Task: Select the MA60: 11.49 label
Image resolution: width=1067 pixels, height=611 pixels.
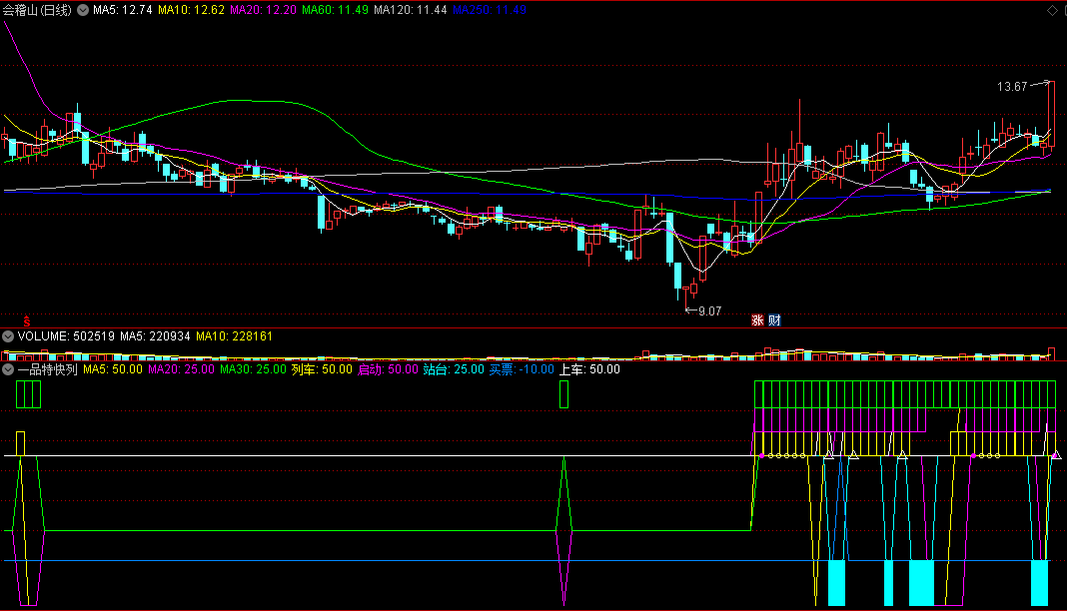Action: pyautogui.click(x=336, y=10)
